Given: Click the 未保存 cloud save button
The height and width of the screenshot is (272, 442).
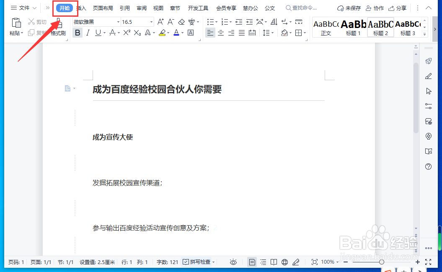Looking at the screenshot, I should pyautogui.click(x=349, y=8).
